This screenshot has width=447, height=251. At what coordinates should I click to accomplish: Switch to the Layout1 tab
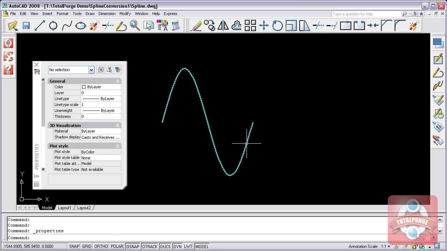coord(64,208)
